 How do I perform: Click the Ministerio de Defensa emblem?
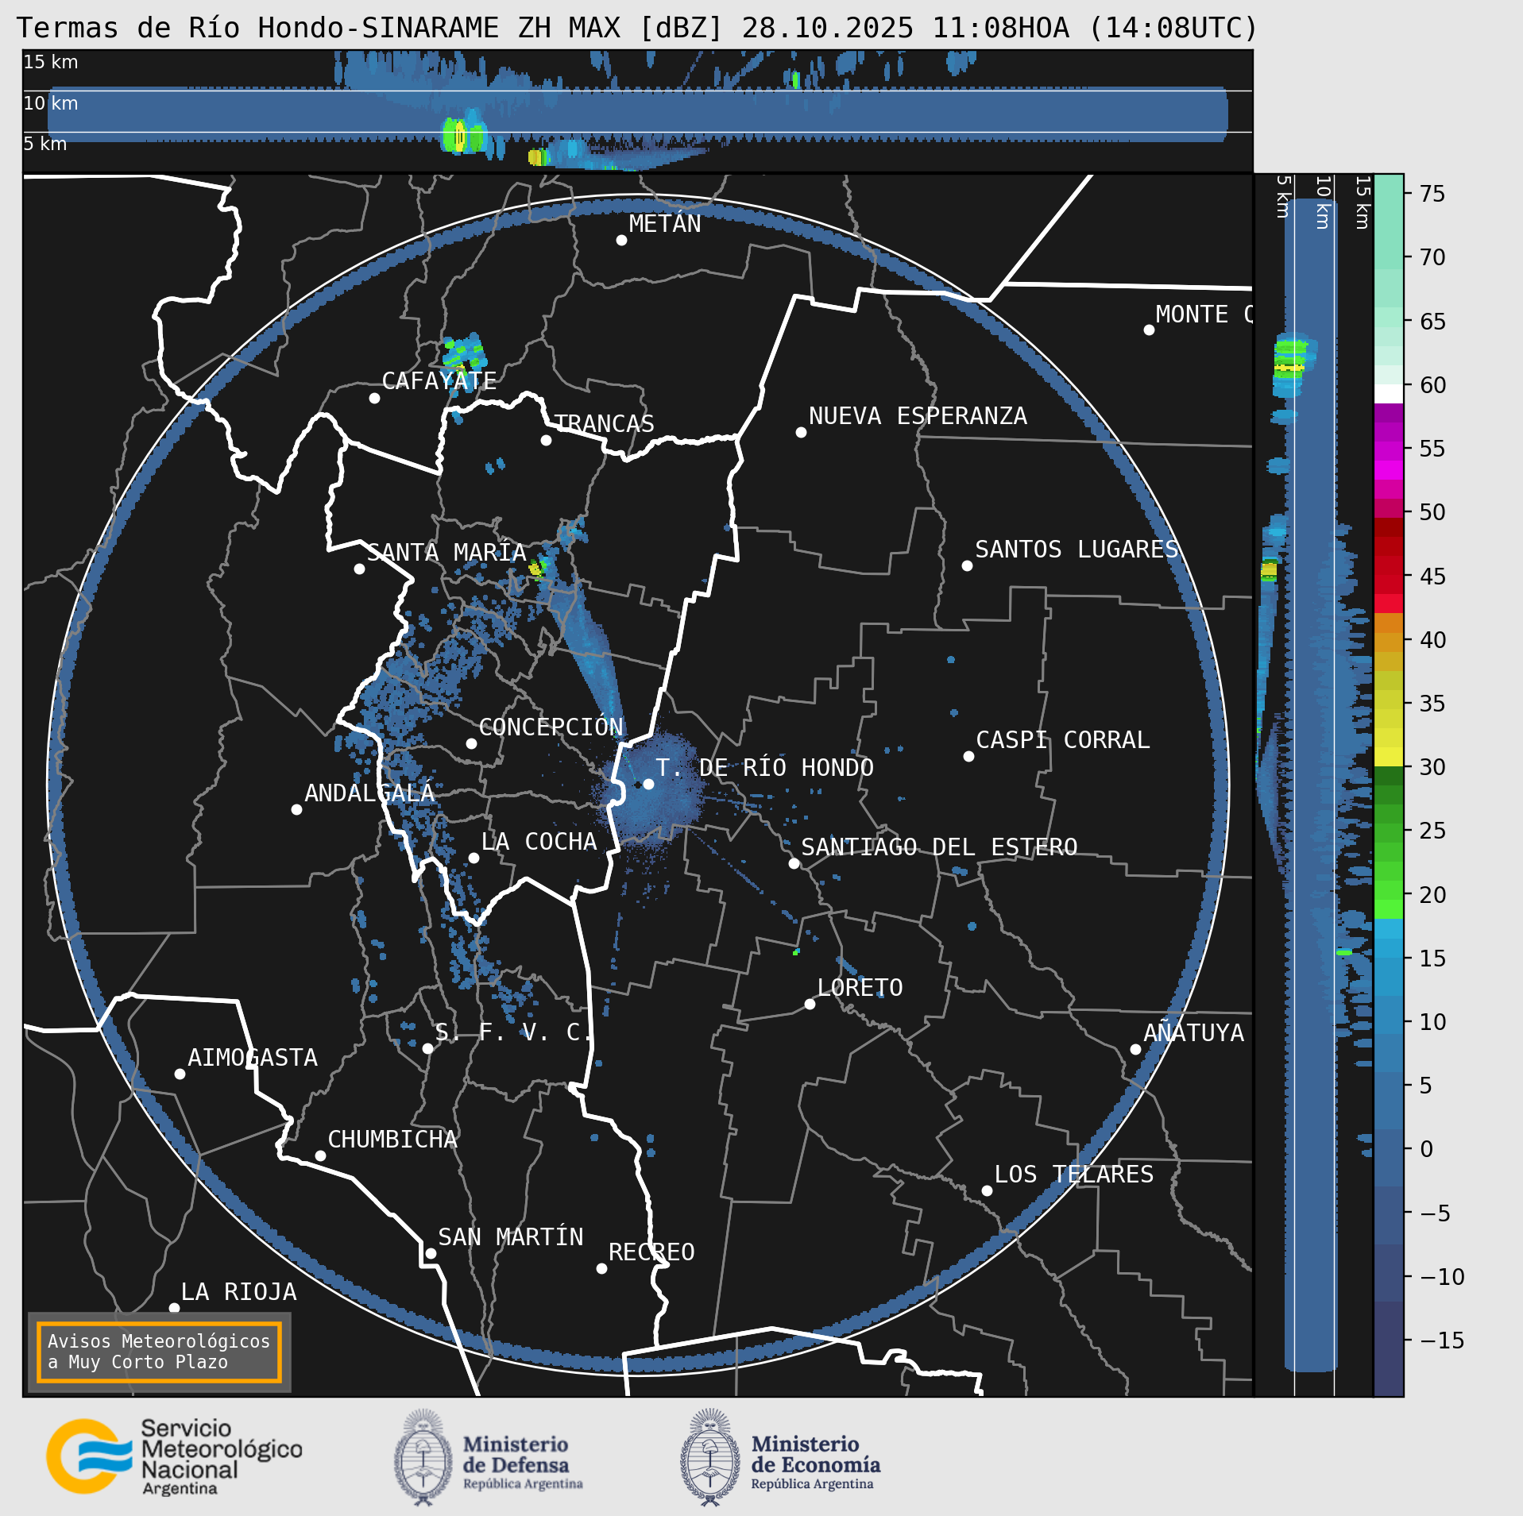pyautogui.click(x=423, y=1456)
